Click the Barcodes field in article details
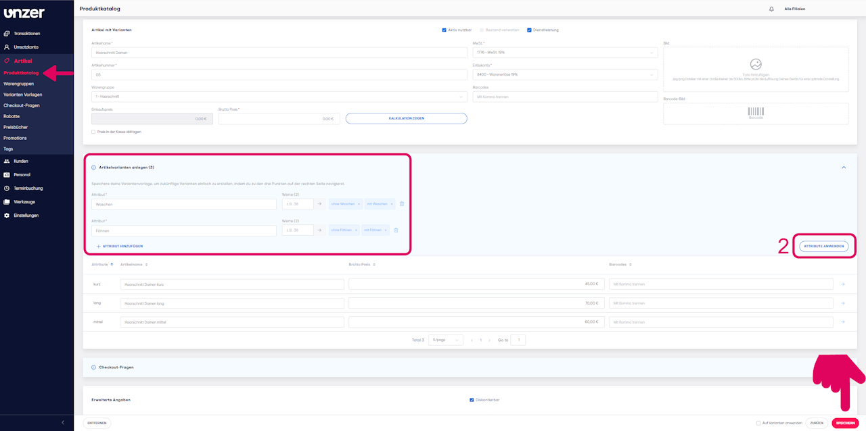The image size is (866, 431). [565, 97]
